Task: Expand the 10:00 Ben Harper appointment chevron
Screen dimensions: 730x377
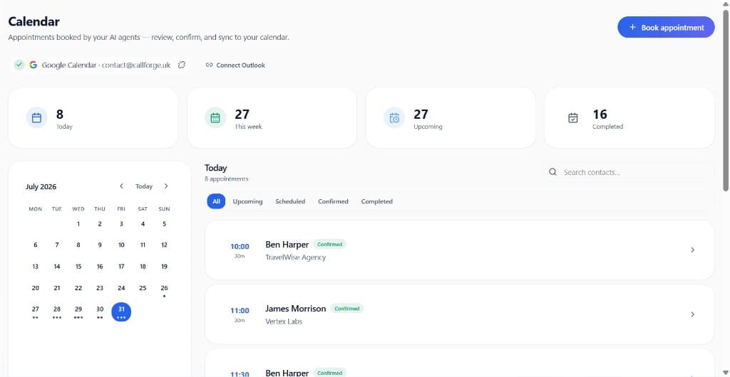Action: [x=692, y=250]
